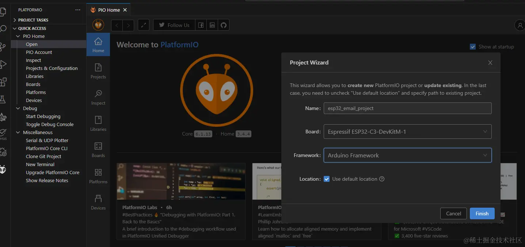Click Upgrade PlatformIO Core
Viewport: 525px width, 247px height.
(x=49, y=172)
